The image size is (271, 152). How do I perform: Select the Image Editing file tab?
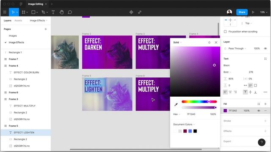point(36,4)
